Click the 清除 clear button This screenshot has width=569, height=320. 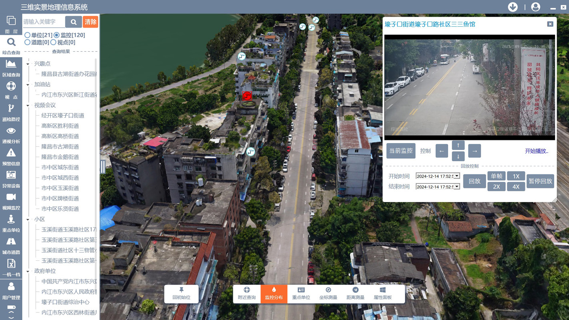coord(90,22)
